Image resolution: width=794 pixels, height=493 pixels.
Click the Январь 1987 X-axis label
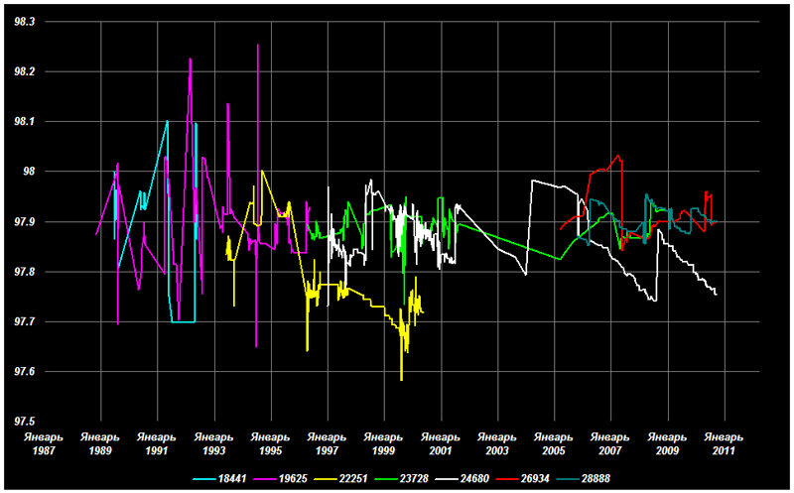tap(43, 442)
